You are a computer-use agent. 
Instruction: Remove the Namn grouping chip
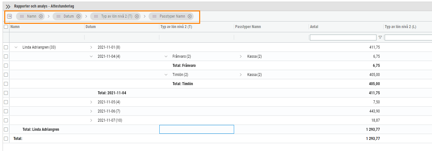click(41, 16)
